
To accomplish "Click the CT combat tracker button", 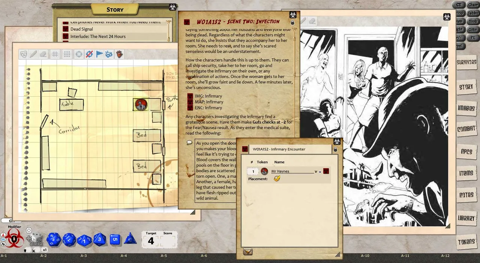I will point(459,5).
